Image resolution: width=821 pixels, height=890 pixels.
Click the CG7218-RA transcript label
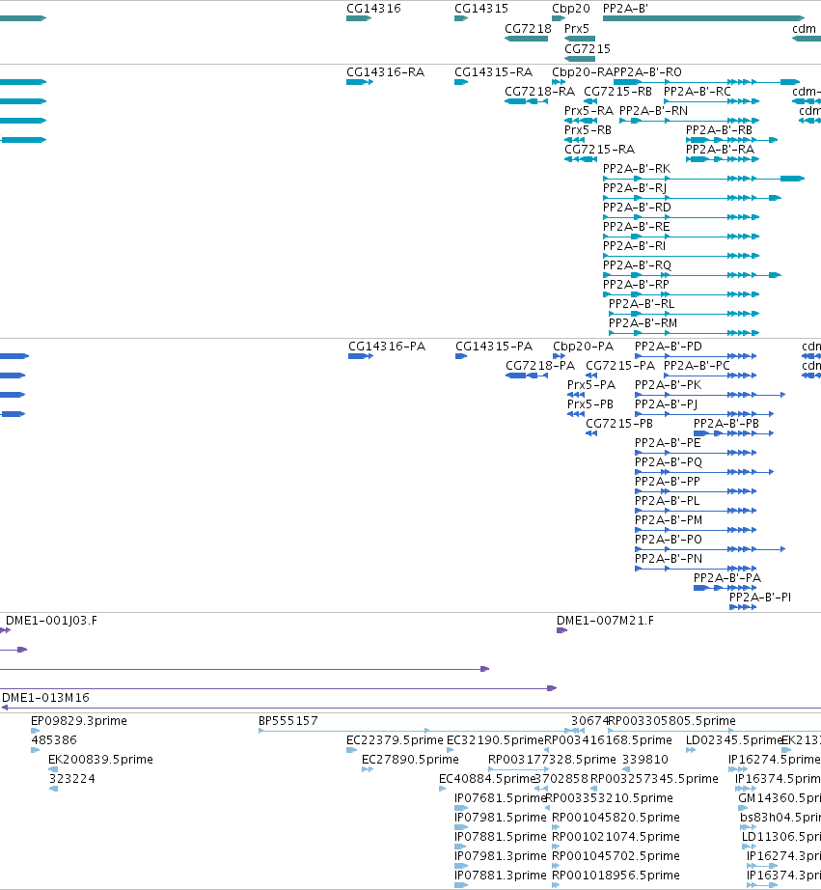pos(539,92)
